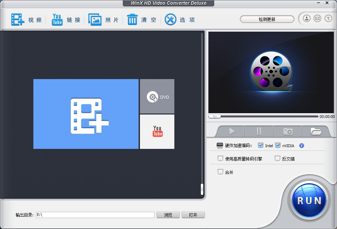Select the DVD source tile
The image size is (337, 229).
point(157,97)
